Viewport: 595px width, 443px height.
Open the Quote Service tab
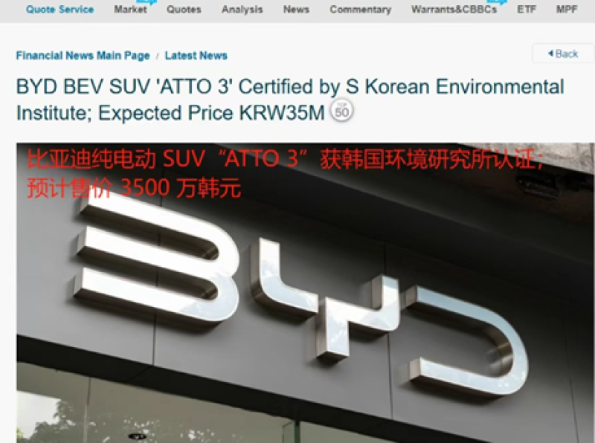[x=59, y=10]
